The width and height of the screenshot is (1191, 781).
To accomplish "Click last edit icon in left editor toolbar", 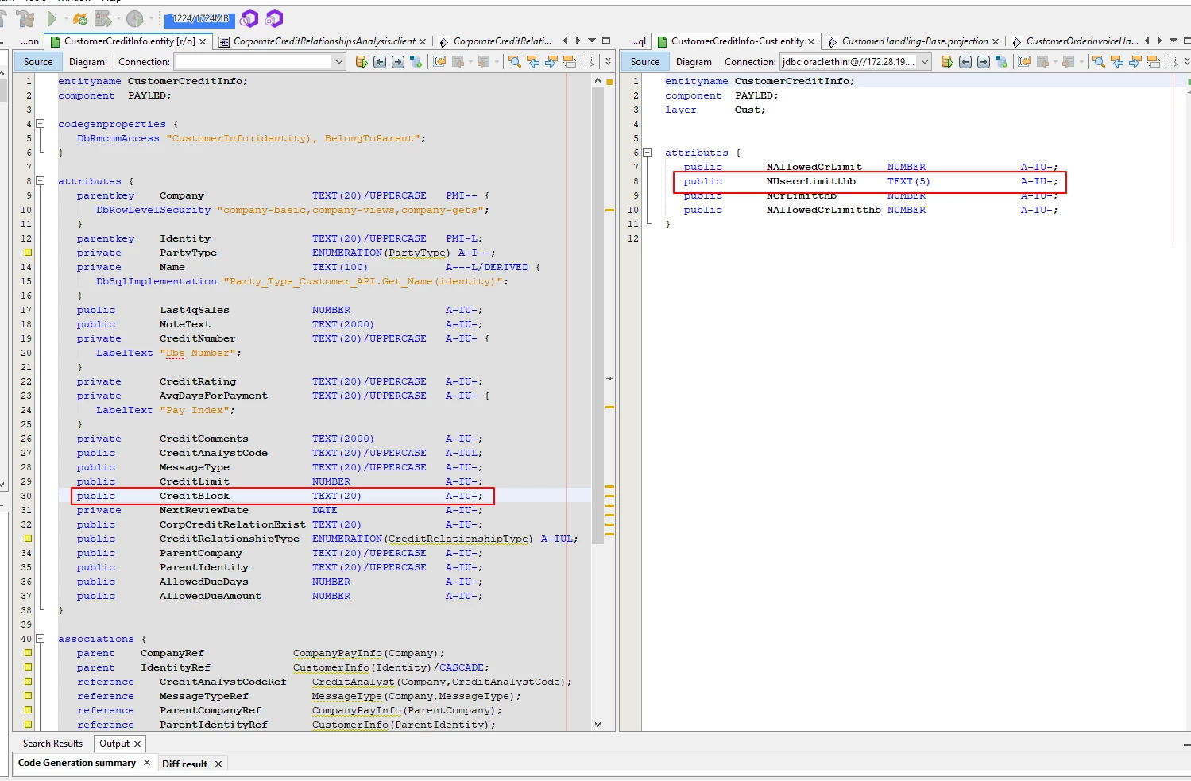I will 439,61.
